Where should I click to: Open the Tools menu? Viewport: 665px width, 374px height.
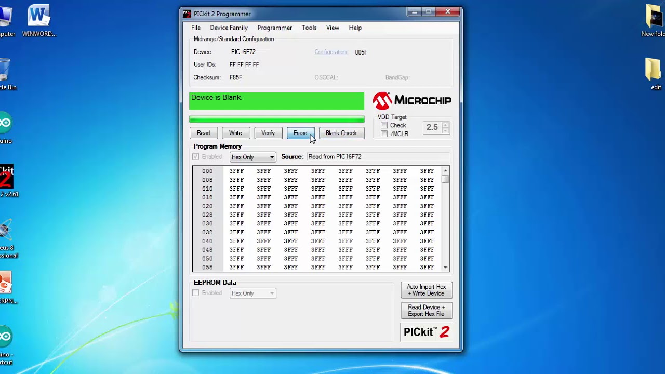point(309,28)
